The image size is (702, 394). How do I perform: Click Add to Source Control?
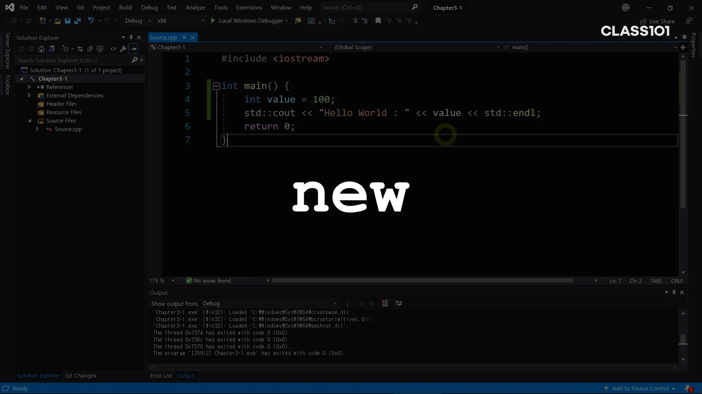click(x=640, y=388)
